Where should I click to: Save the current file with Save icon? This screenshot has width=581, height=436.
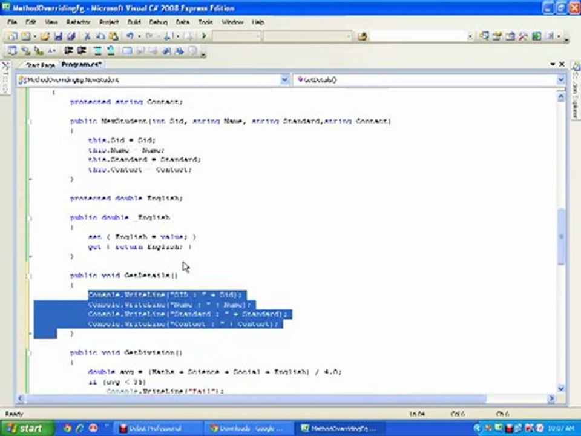58,36
